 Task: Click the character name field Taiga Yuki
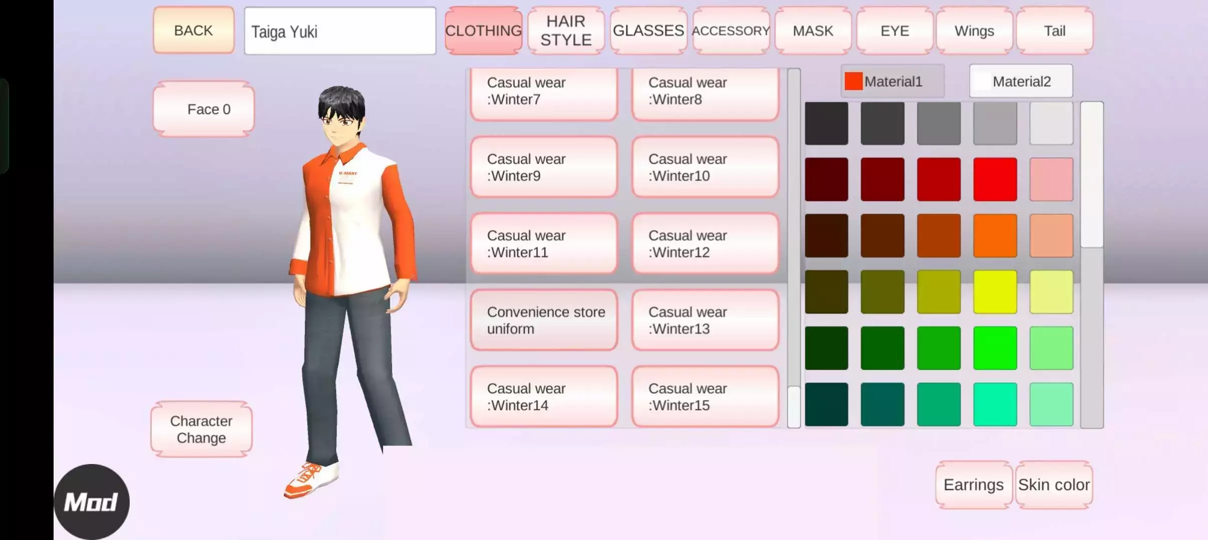click(340, 31)
